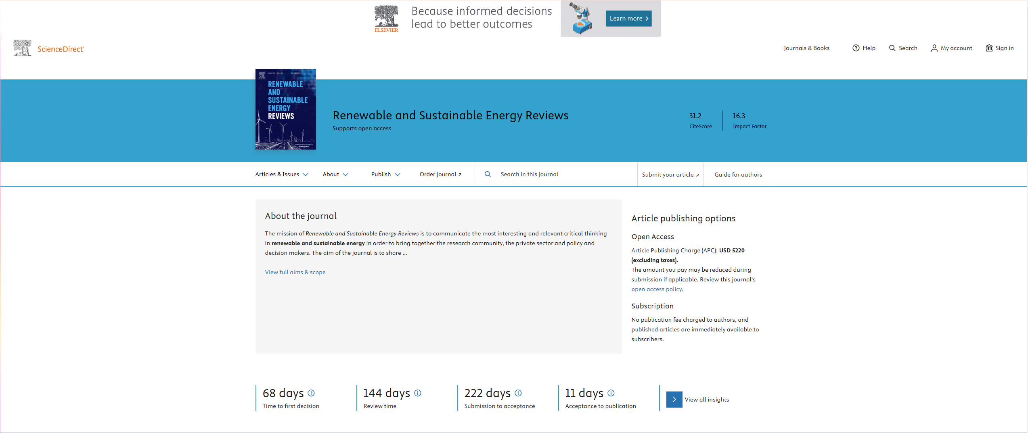1028x433 pixels.
Task: Open My account link text
Action: (956, 48)
